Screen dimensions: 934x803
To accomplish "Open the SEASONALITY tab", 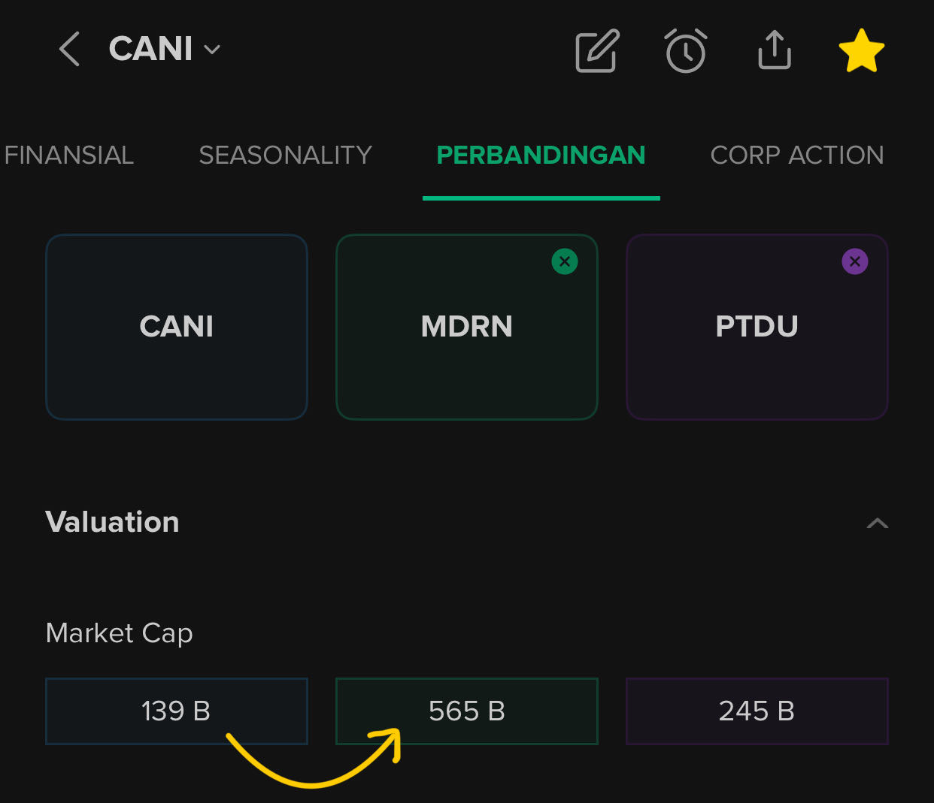I will tap(286, 155).
